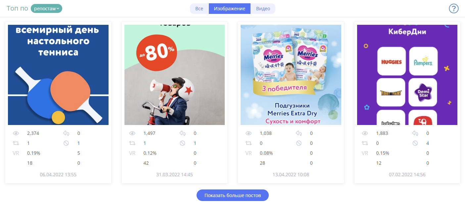Click blocked circle icon on КиберДни post
This screenshot has width=465, height=205.
click(415, 143)
